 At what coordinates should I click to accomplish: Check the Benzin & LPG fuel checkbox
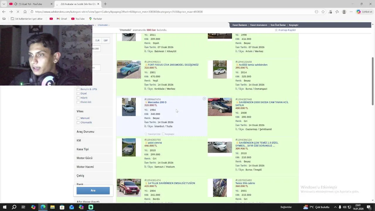coord(78,89)
